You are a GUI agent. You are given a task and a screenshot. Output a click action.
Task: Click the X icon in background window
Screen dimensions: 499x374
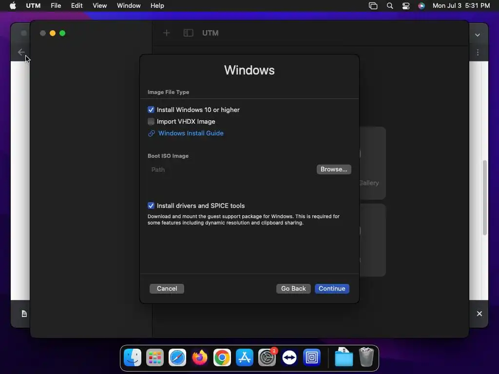pyautogui.click(x=480, y=314)
